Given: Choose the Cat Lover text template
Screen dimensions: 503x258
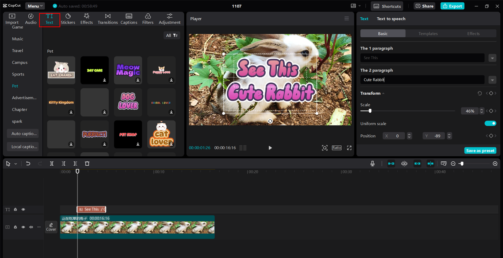Looking at the screenshot, I should pos(162,134).
